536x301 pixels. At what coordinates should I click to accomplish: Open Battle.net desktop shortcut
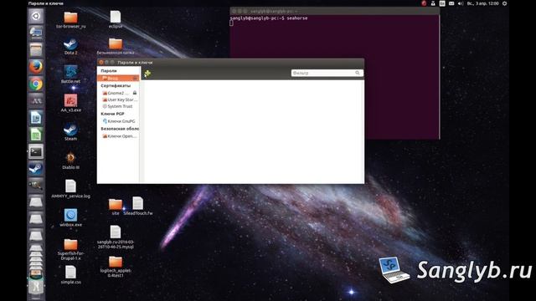point(70,74)
